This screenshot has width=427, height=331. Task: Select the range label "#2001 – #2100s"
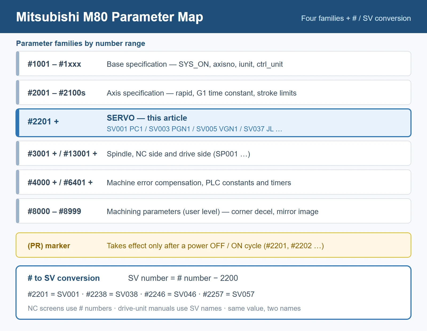click(x=57, y=93)
